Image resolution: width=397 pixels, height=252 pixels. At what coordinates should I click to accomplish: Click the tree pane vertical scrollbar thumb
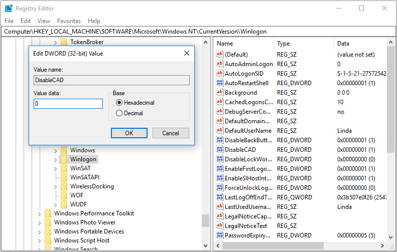205,220
